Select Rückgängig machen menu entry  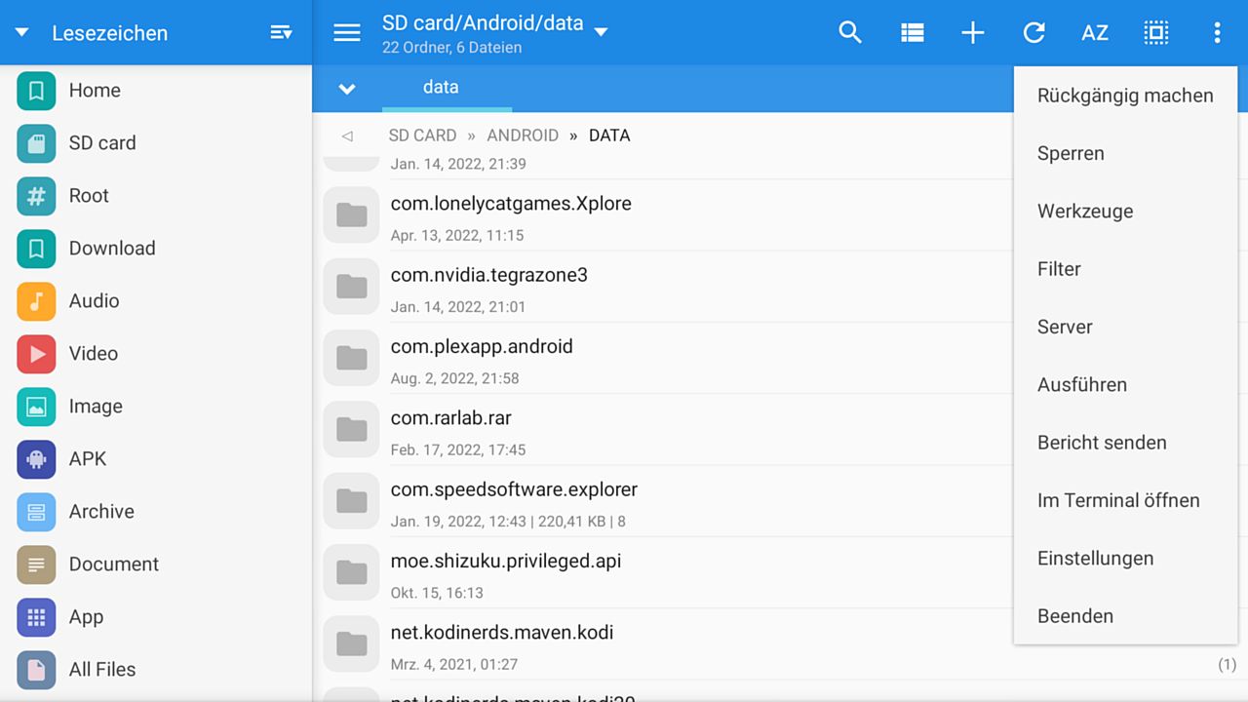(x=1125, y=96)
